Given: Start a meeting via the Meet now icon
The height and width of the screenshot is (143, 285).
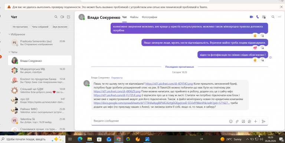Looking at the screenshot, I should click(x=62, y=17).
